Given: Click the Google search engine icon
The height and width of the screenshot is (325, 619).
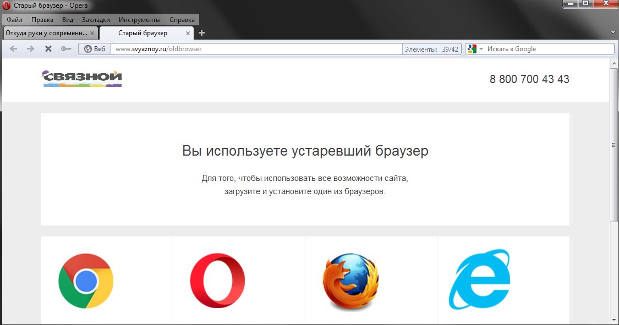Looking at the screenshot, I should point(472,49).
